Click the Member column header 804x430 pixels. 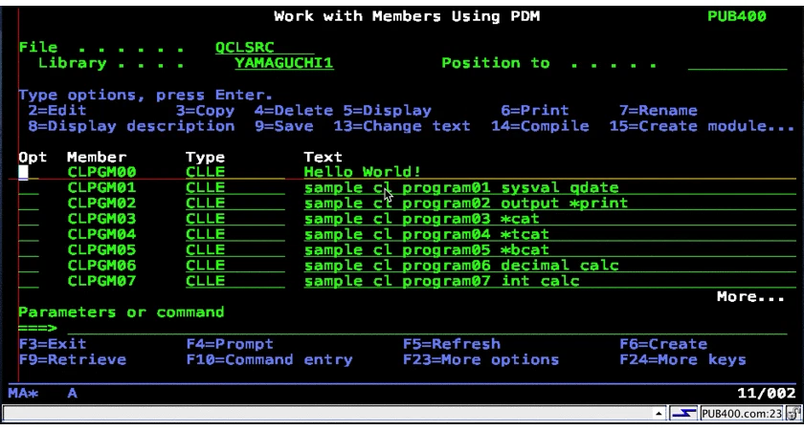(97, 157)
